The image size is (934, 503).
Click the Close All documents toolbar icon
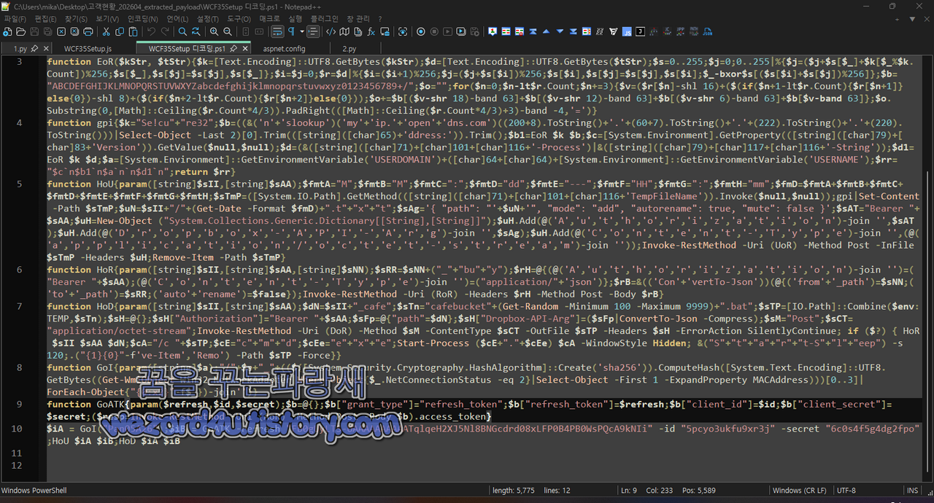click(74, 31)
